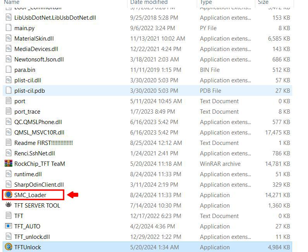
Task: Select the file named Newtonsoft.Json.dll
Action: (39, 60)
